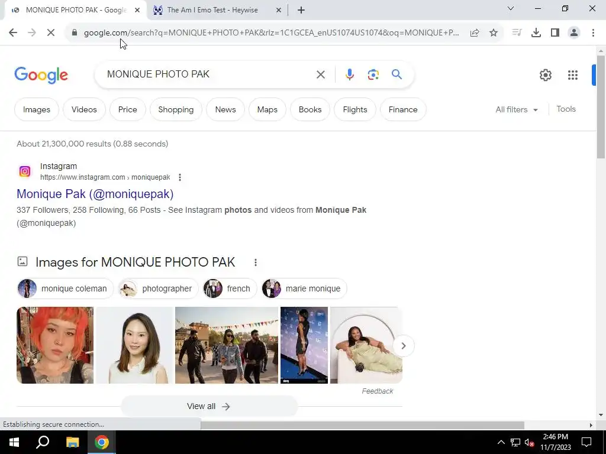Click the horizontal page scrollbar

362,425
